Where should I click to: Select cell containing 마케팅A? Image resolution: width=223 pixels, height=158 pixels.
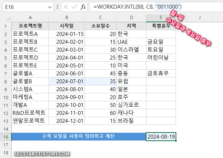pyautogui.click(x=30, y=97)
